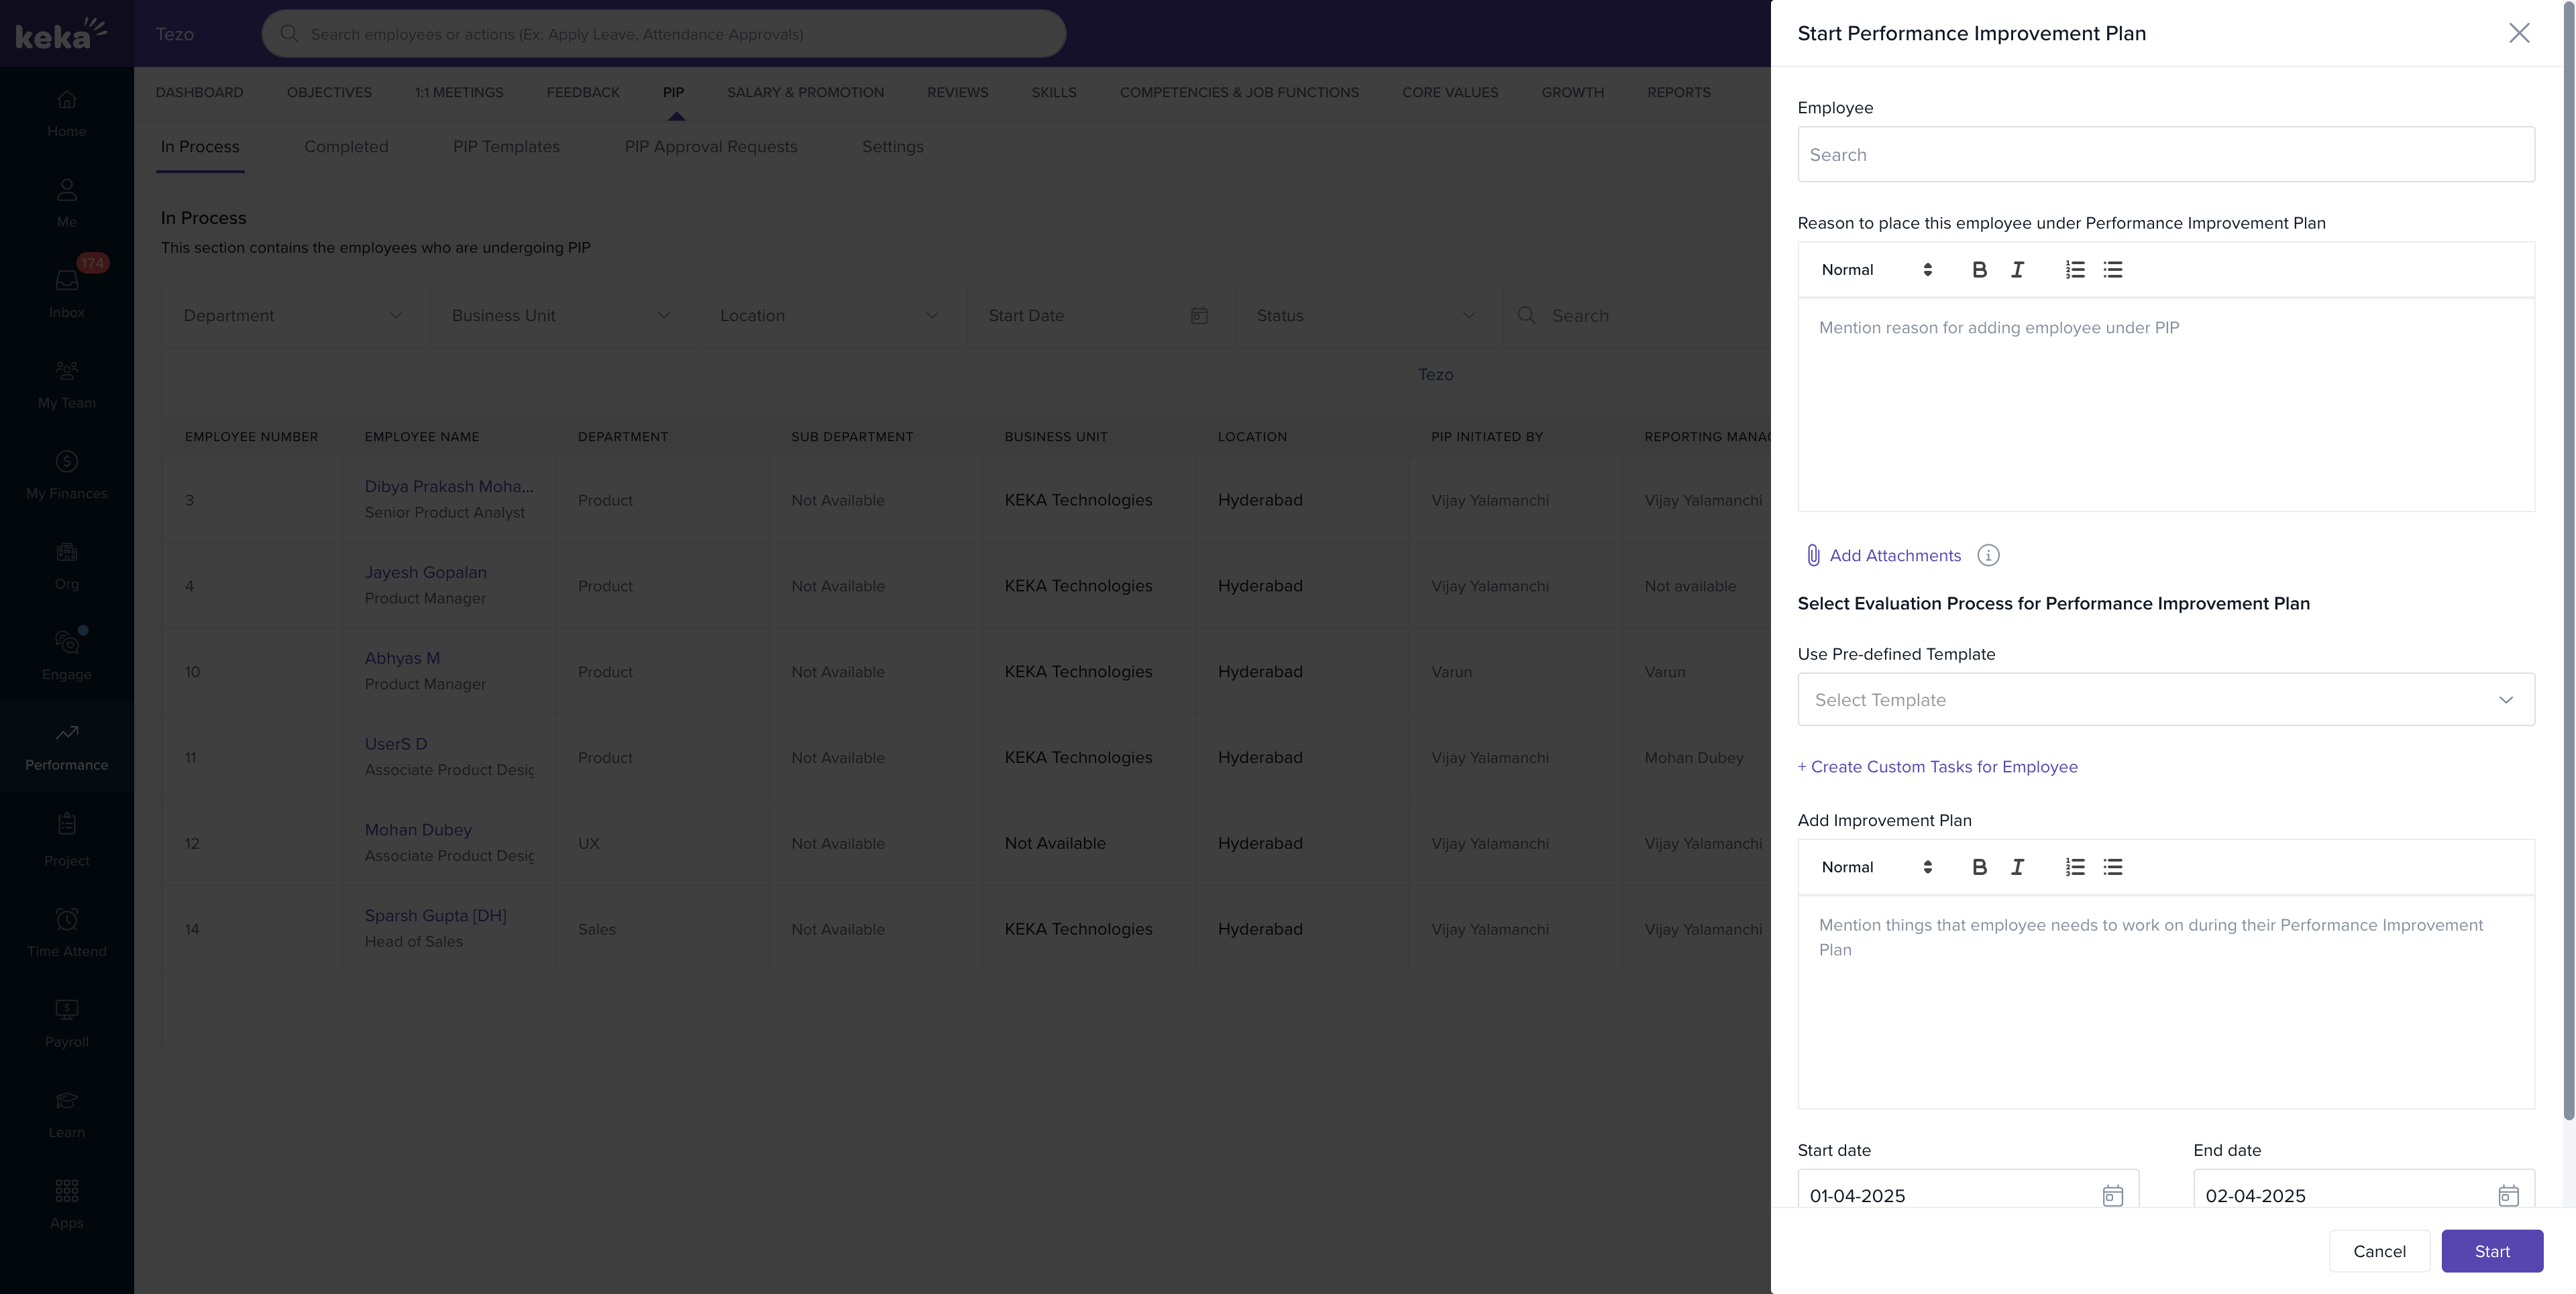Close the Start Performance Improvement Plan panel
This screenshot has height=1294, width=2576.
[x=2519, y=33]
